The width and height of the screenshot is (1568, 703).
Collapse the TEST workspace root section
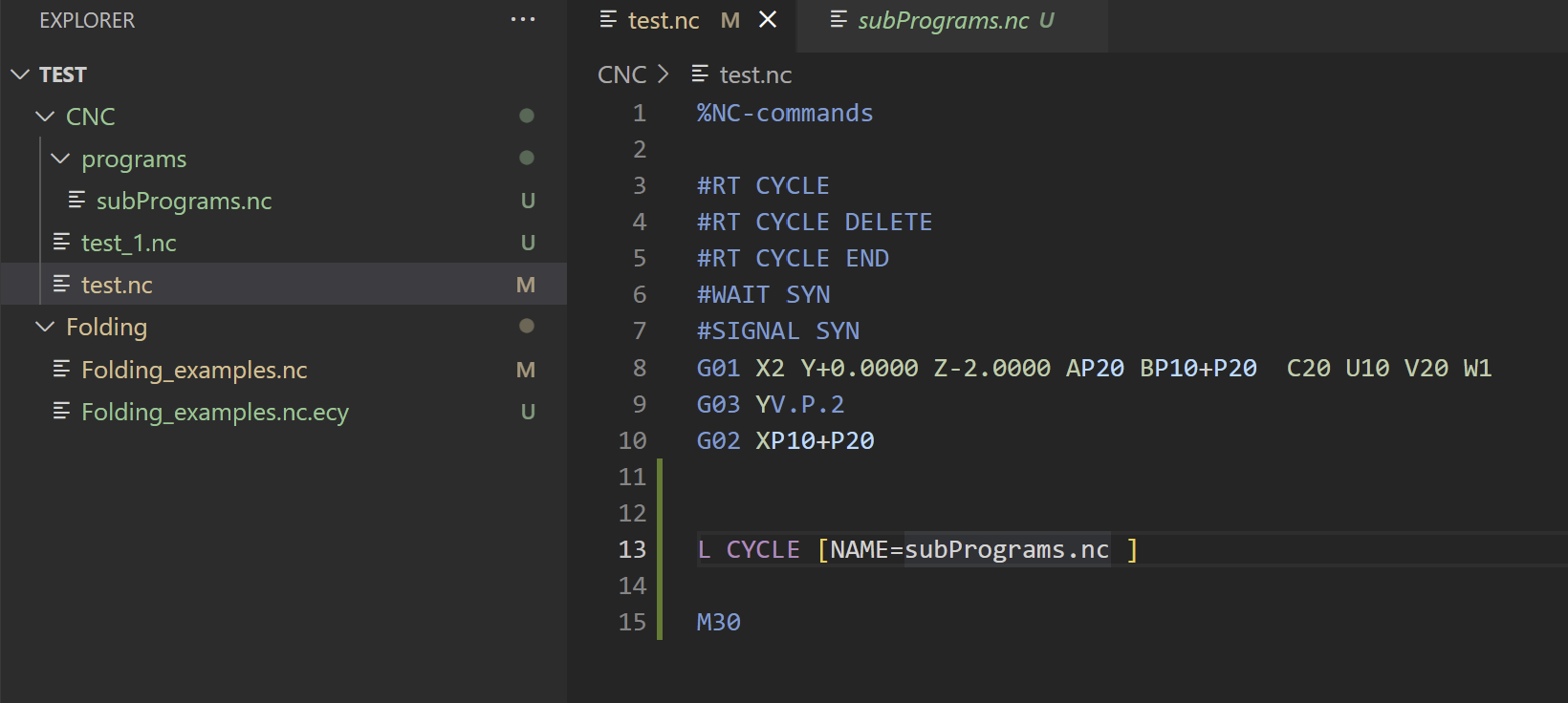(x=20, y=75)
